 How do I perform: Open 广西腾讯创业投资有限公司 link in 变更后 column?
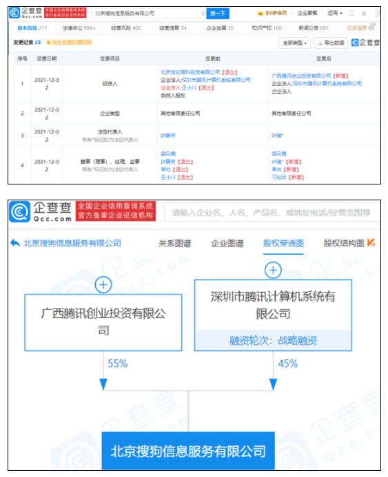click(301, 76)
